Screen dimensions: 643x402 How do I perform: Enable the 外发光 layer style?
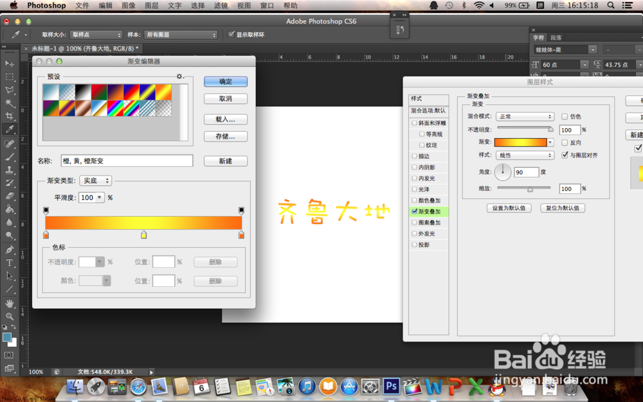tap(414, 234)
